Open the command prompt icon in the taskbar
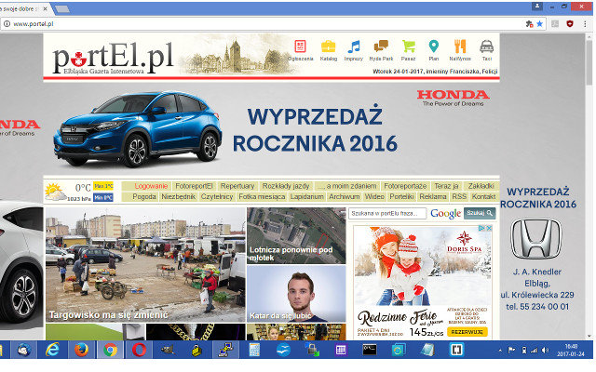Image resolution: width=596 pixels, height=372 pixels. pyautogui.click(x=370, y=350)
